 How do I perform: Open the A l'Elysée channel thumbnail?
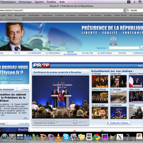tap(100, 81)
